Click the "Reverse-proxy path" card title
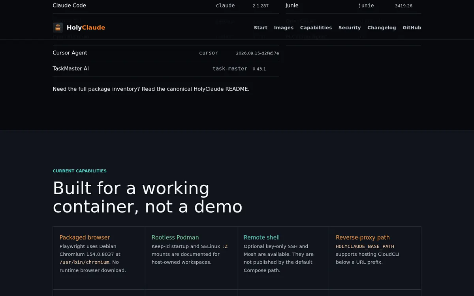474x296 pixels. pyautogui.click(x=363, y=238)
